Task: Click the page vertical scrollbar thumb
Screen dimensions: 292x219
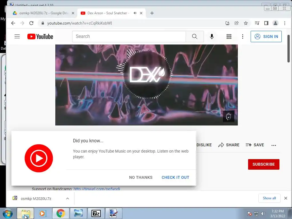Action: point(289,48)
